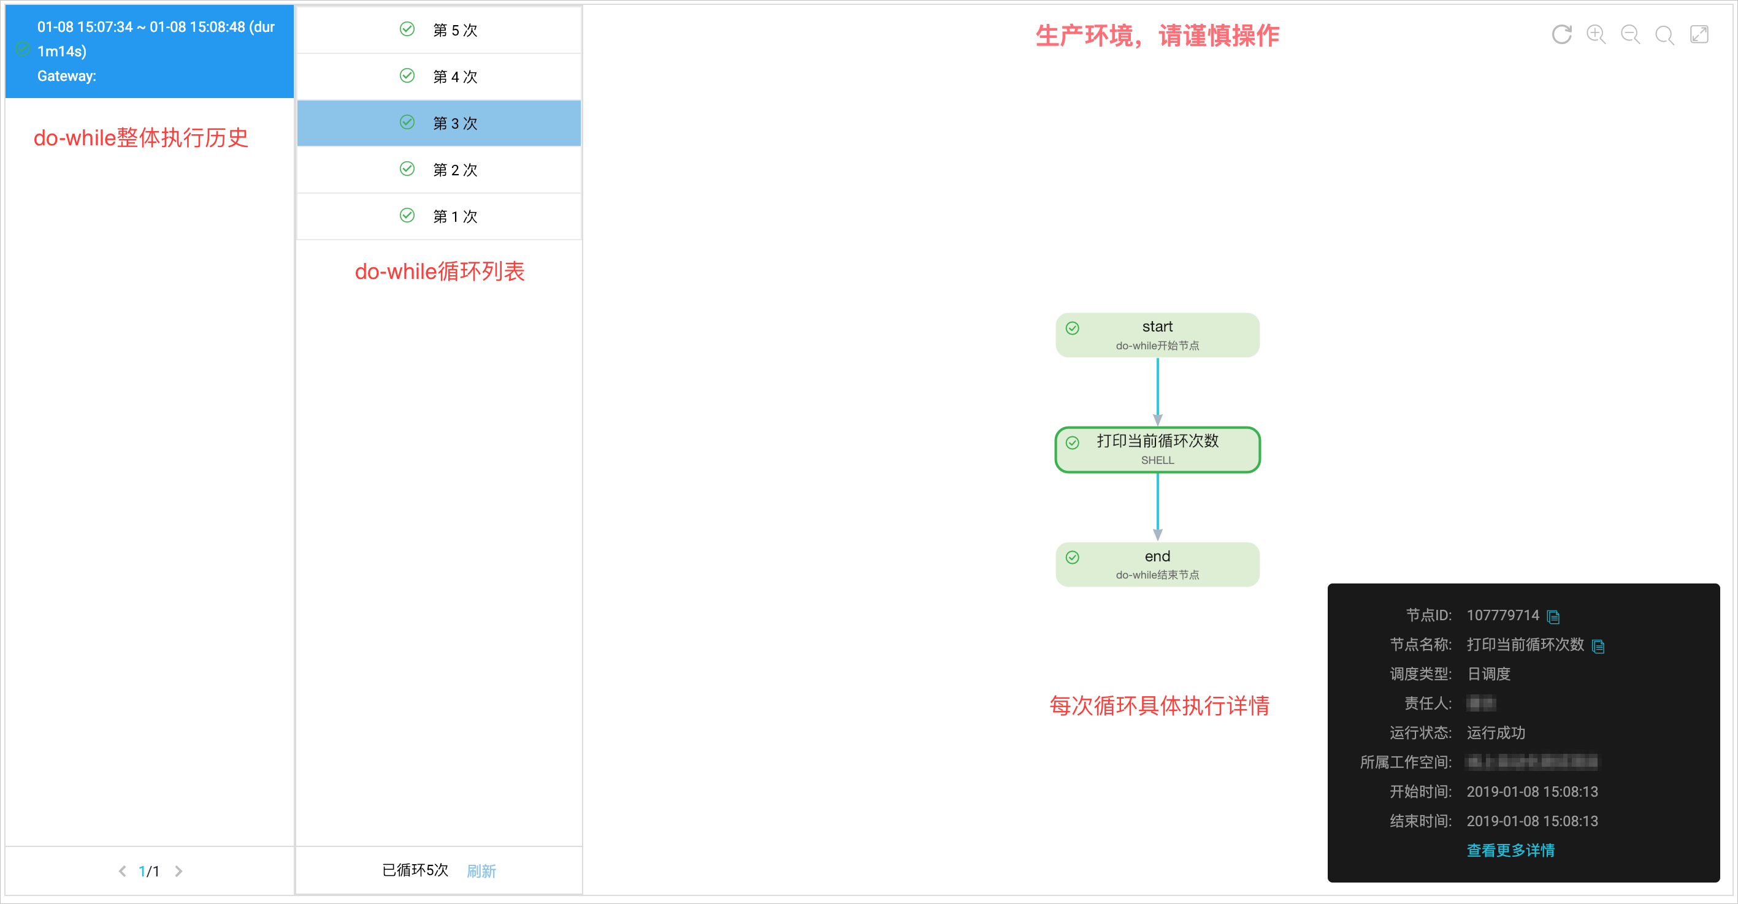Select loop iteration 第 1 次
1738x904 pixels.
(x=438, y=216)
